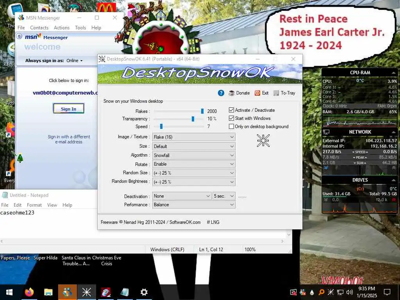
Task: Click the Speed slider handle
Action: tap(161, 126)
